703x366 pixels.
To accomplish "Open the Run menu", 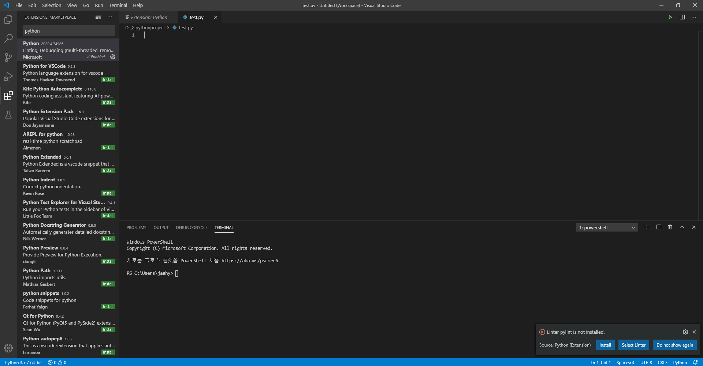I will [x=99, y=5].
